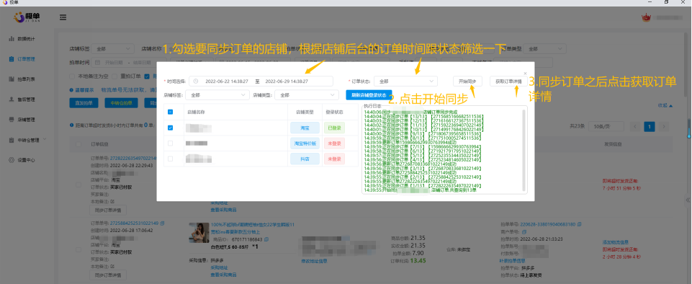
Task: Click the 获取订单详情 button
Action: click(508, 81)
